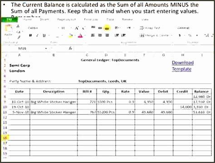
Task: Click the Center text alignment icon
Action: (x=100, y=35)
